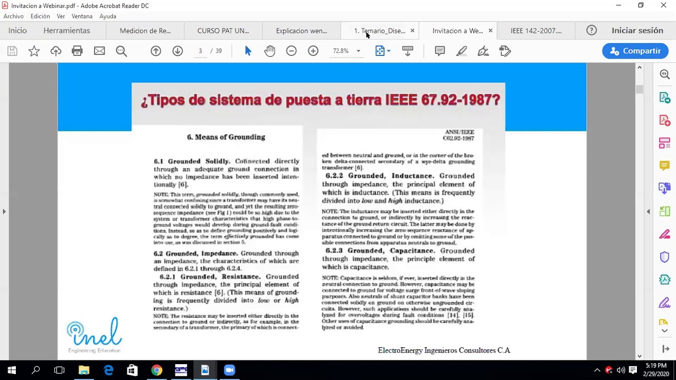Screen dimensions: 676x380
Task: Launch Google Chrome from taskbar
Action: pos(156,370)
